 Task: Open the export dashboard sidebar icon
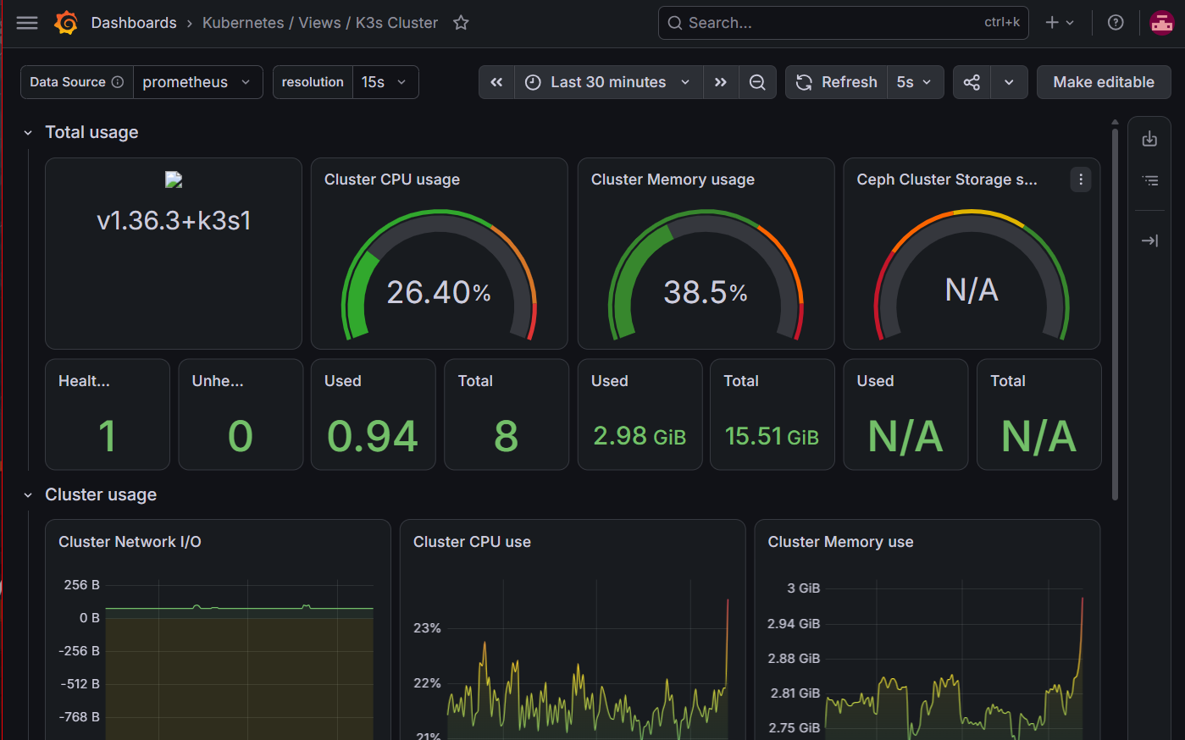pyautogui.click(x=1149, y=139)
